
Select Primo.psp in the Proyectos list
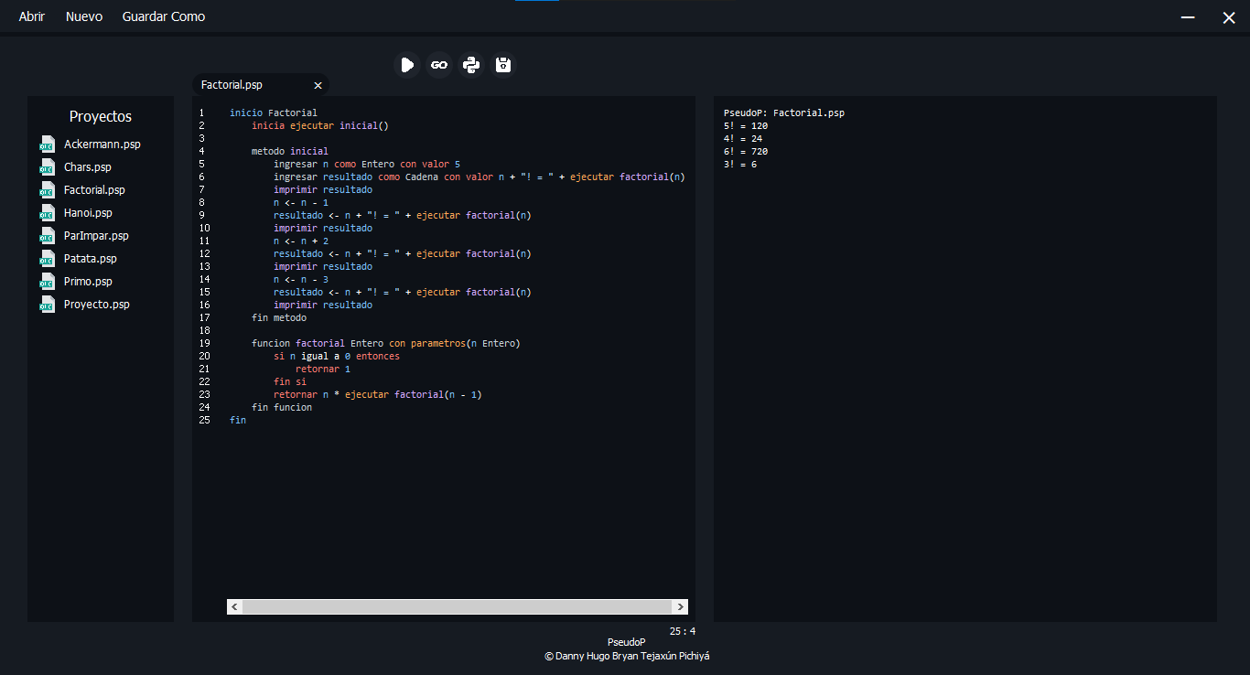click(88, 282)
